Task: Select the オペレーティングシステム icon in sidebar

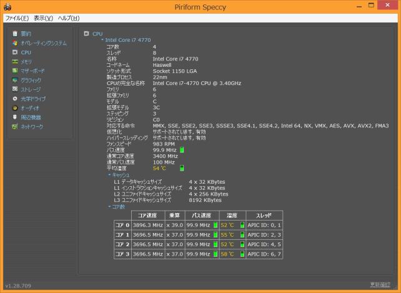Action: point(14,43)
